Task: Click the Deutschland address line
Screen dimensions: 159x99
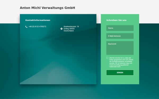Action: 69,31
